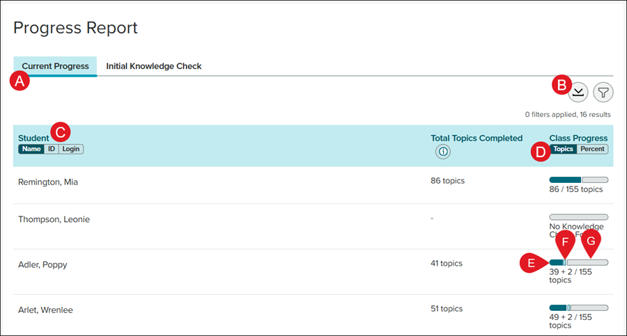Toggle student display to Login
Image resolution: width=627 pixels, height=336 pixels.
[x=70, y=149]
